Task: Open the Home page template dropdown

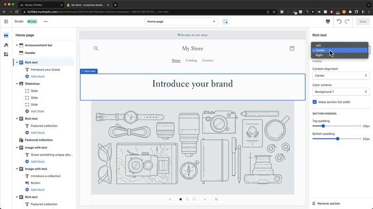Action: [181, 21]
